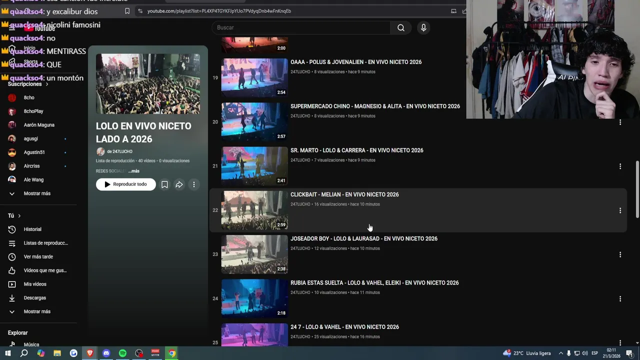Open taskbar search magnifier

24,353
